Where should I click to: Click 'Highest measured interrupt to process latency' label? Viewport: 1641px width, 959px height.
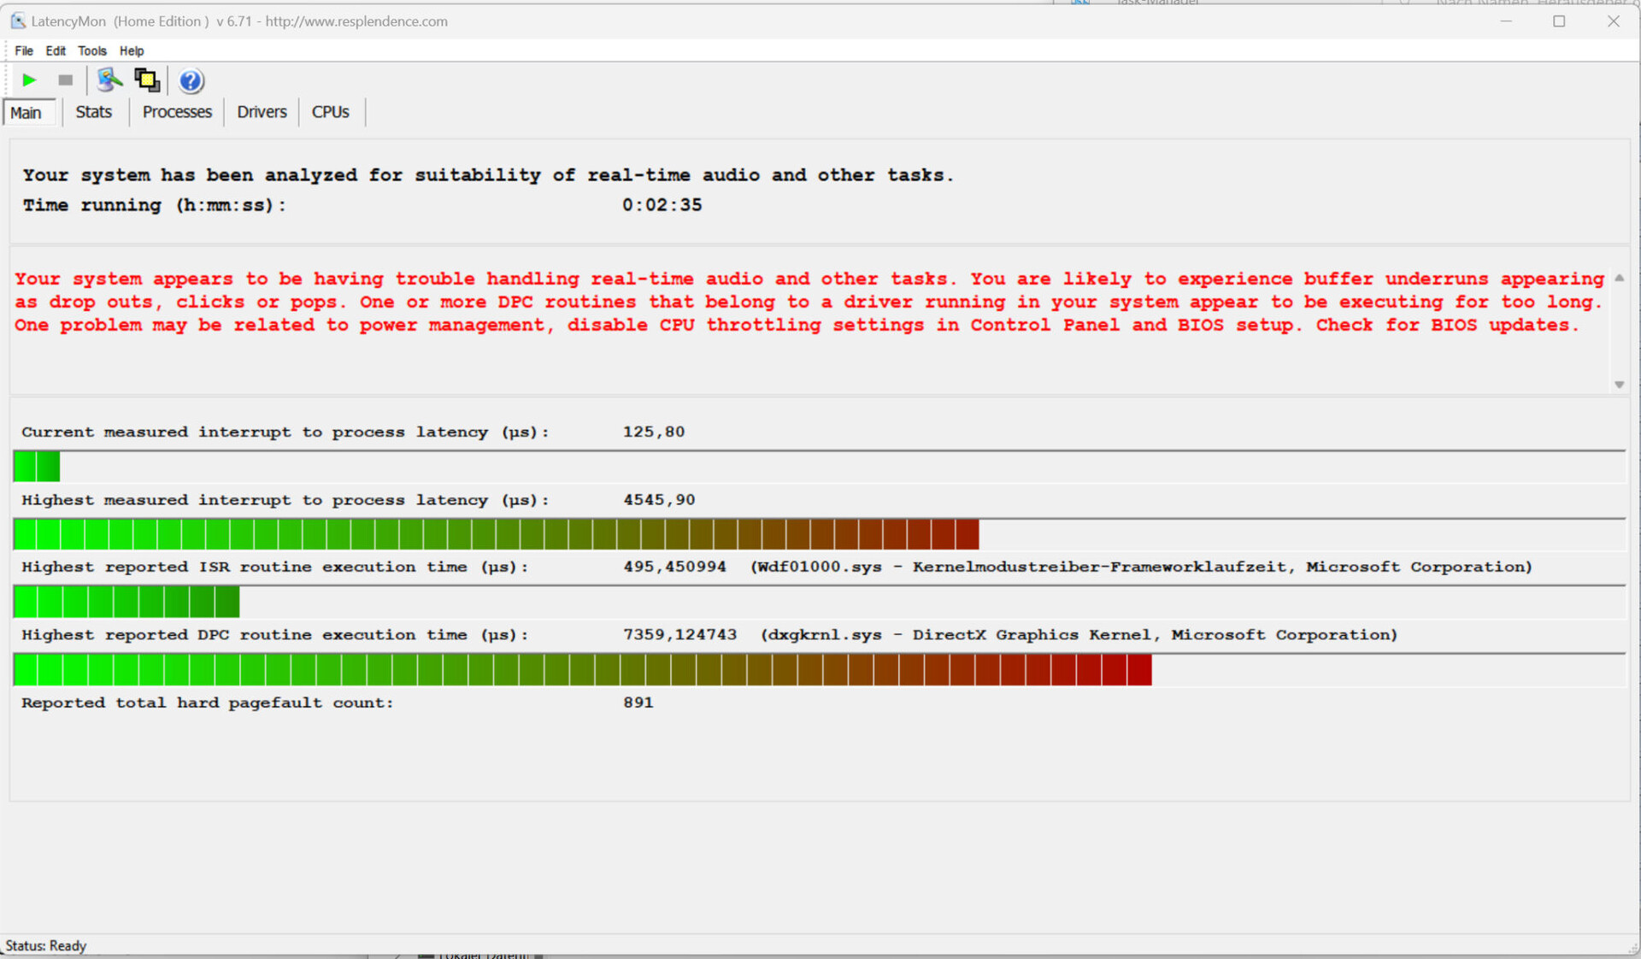click(x=285, y=500)
